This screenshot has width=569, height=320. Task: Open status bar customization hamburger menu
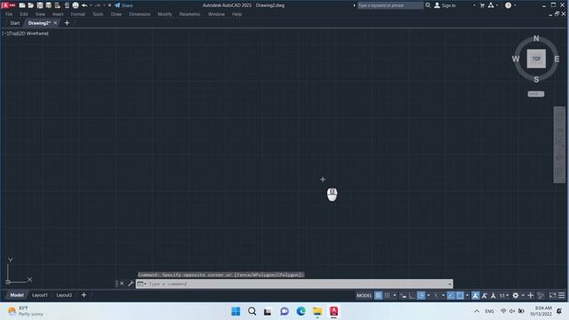point(561,296)
